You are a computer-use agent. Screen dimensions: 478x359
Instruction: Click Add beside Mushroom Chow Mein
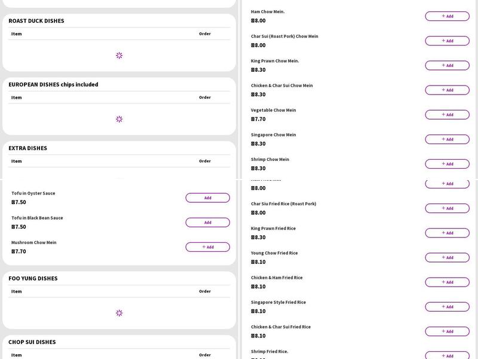(x=207, y=247)
